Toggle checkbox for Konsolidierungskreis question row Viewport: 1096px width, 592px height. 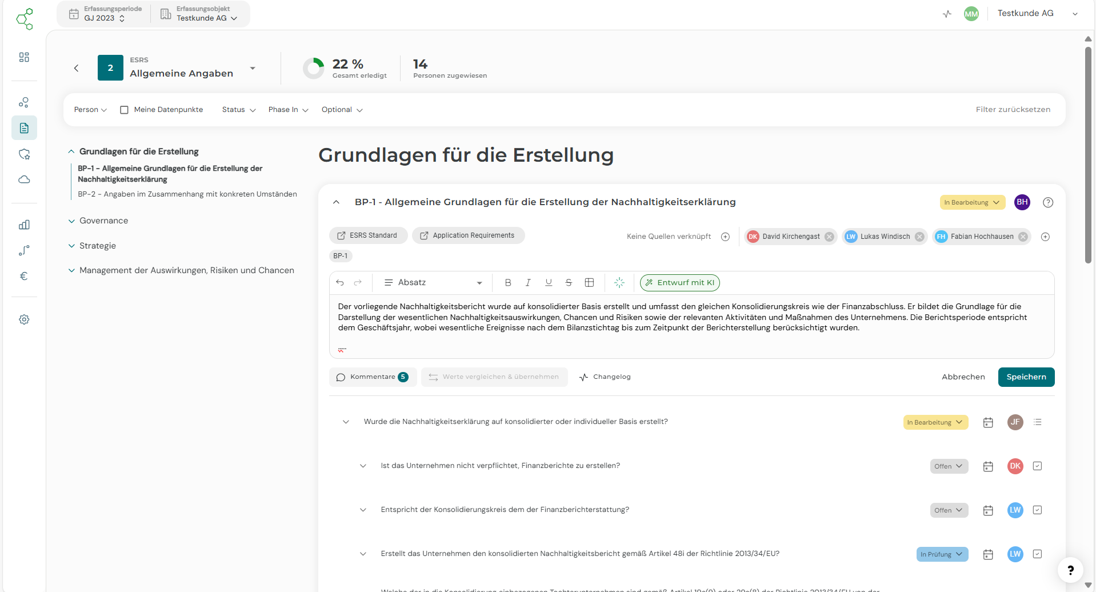tap(1037, 510)
